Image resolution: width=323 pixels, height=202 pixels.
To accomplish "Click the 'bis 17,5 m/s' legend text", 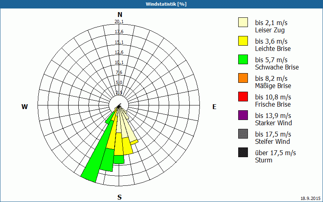I will (273, 134).
